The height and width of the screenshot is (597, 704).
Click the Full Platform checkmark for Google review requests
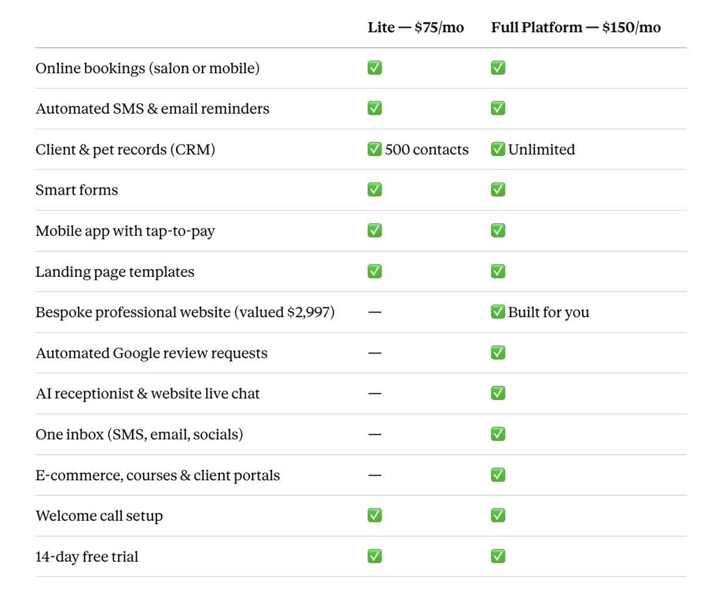pyautogui.click(x=498, y=352)
